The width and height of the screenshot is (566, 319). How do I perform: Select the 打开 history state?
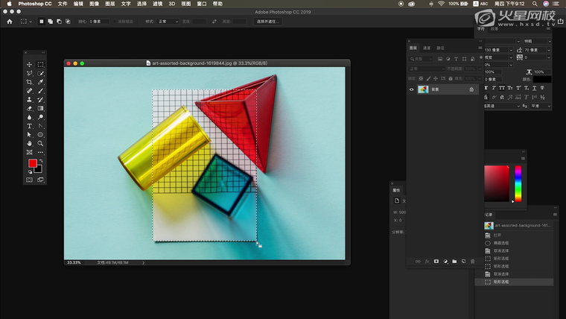(496, 235)
